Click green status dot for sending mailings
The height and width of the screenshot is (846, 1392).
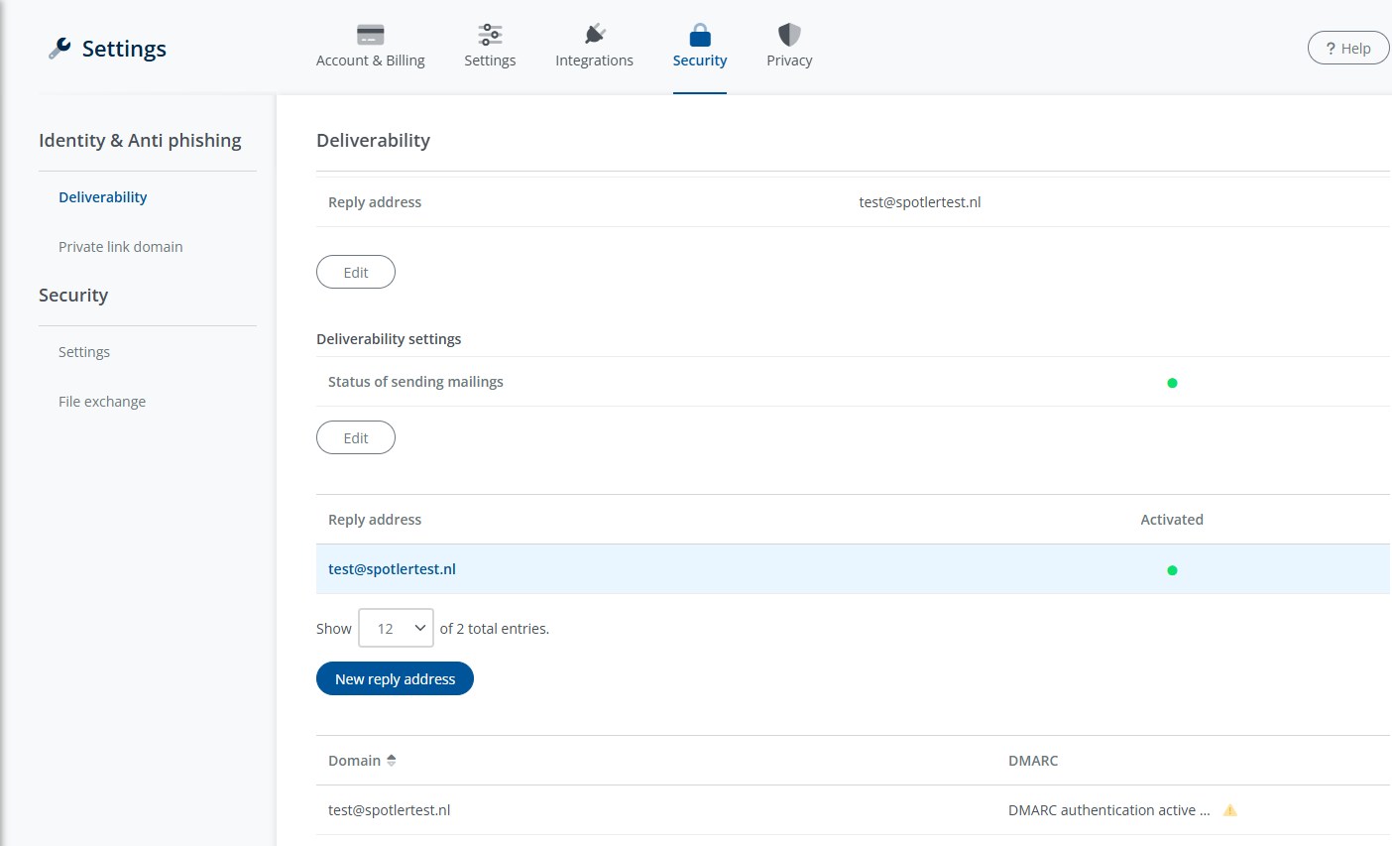(1172, 383)
